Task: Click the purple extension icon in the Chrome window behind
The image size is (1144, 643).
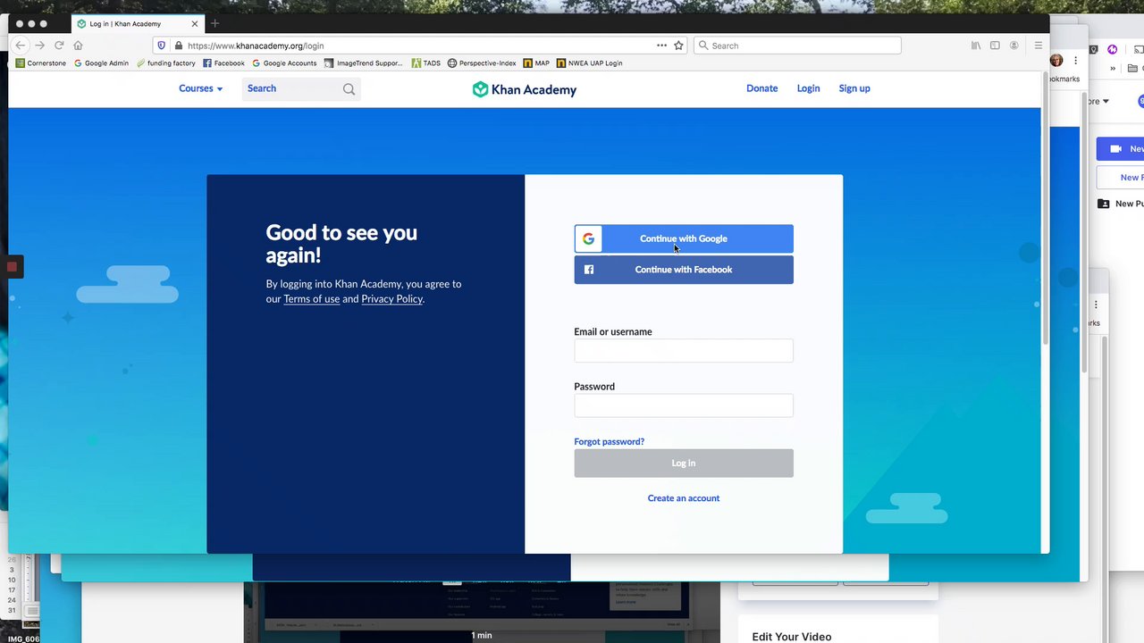Action: [x=1112, y=49]
